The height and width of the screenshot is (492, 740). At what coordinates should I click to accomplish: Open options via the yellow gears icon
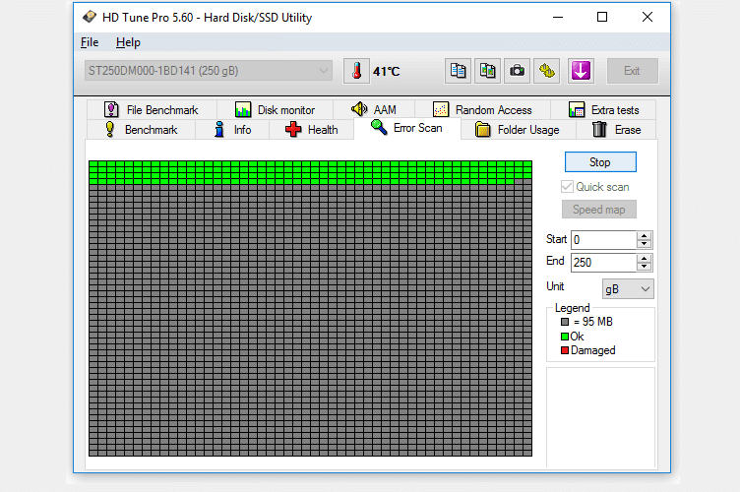click(546, 71)
